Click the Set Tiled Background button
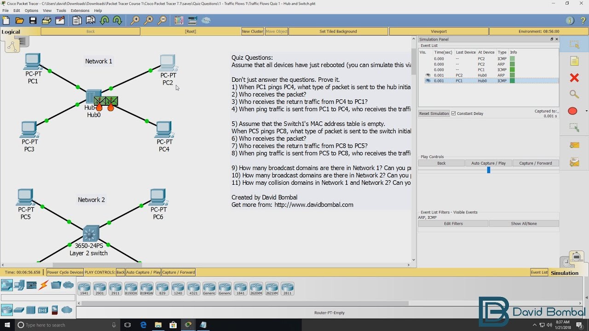 click(x=338, y=31)
